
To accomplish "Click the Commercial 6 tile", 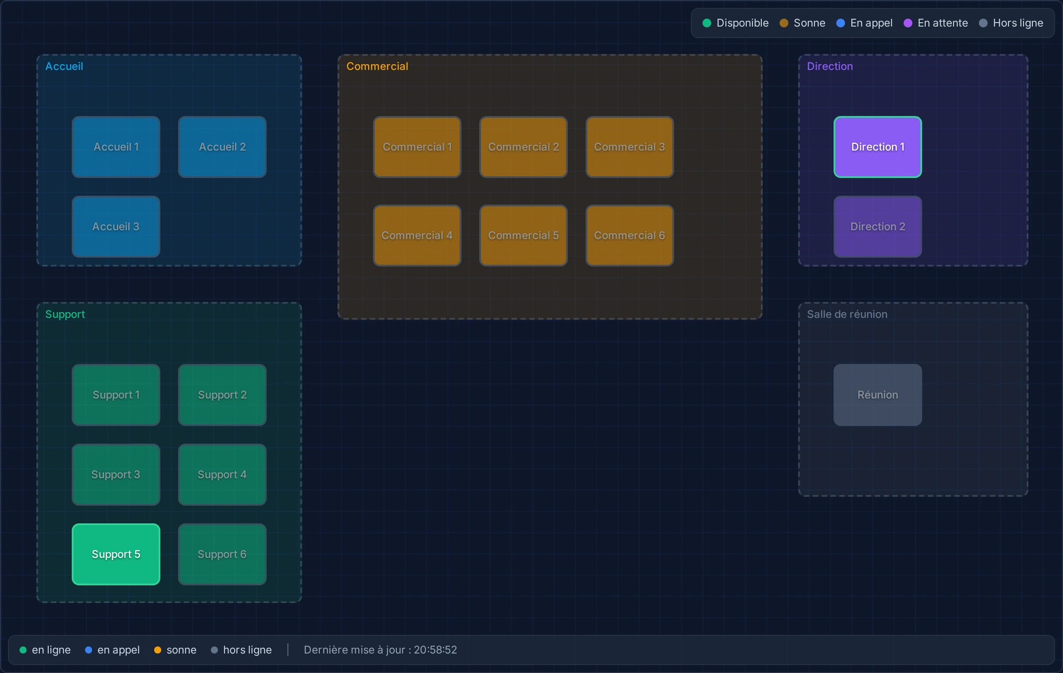I will [629, 235].
